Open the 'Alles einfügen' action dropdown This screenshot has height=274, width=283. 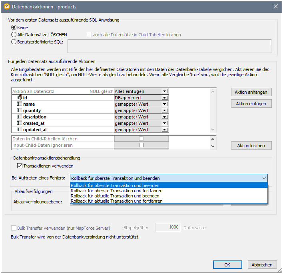[x=164, y=91]
